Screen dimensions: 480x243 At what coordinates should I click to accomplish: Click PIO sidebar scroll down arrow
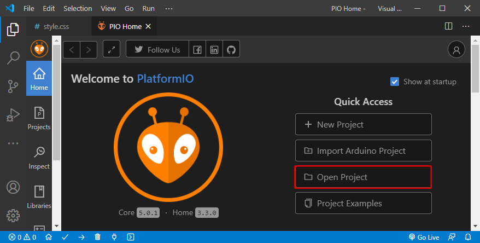click(x=56, y=226)
